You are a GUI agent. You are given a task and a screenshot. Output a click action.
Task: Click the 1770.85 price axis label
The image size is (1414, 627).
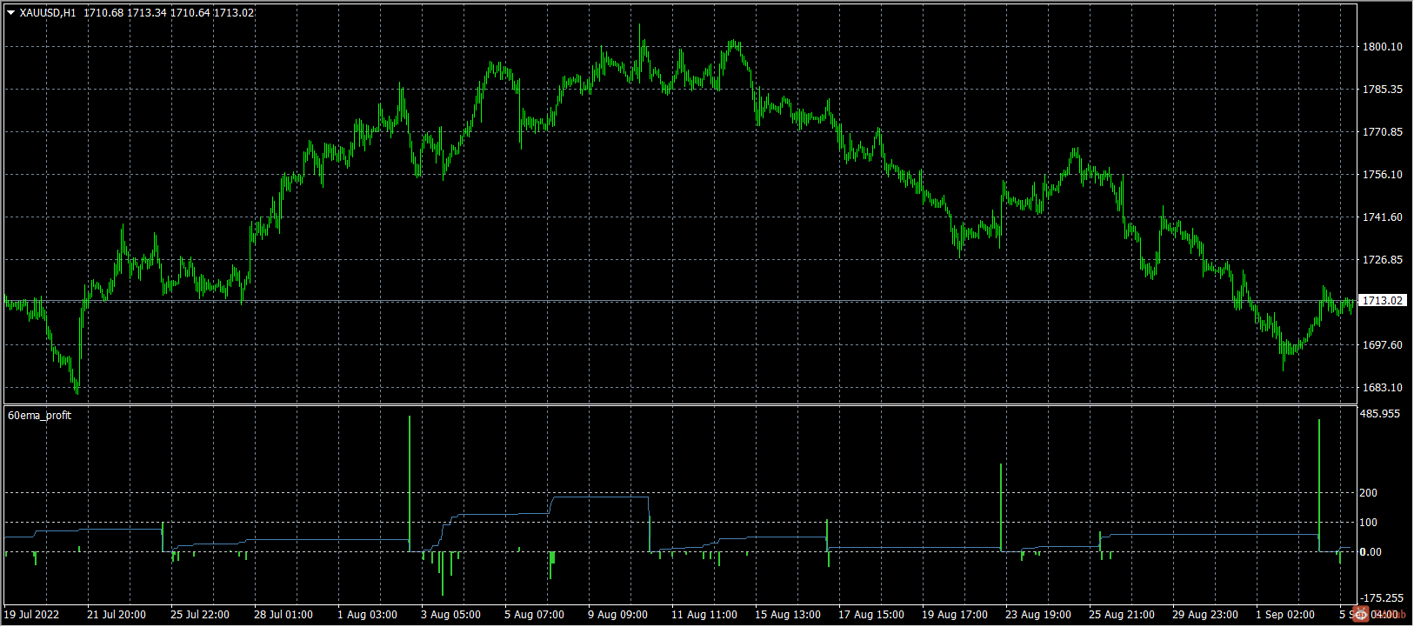tap(1382, 132)
